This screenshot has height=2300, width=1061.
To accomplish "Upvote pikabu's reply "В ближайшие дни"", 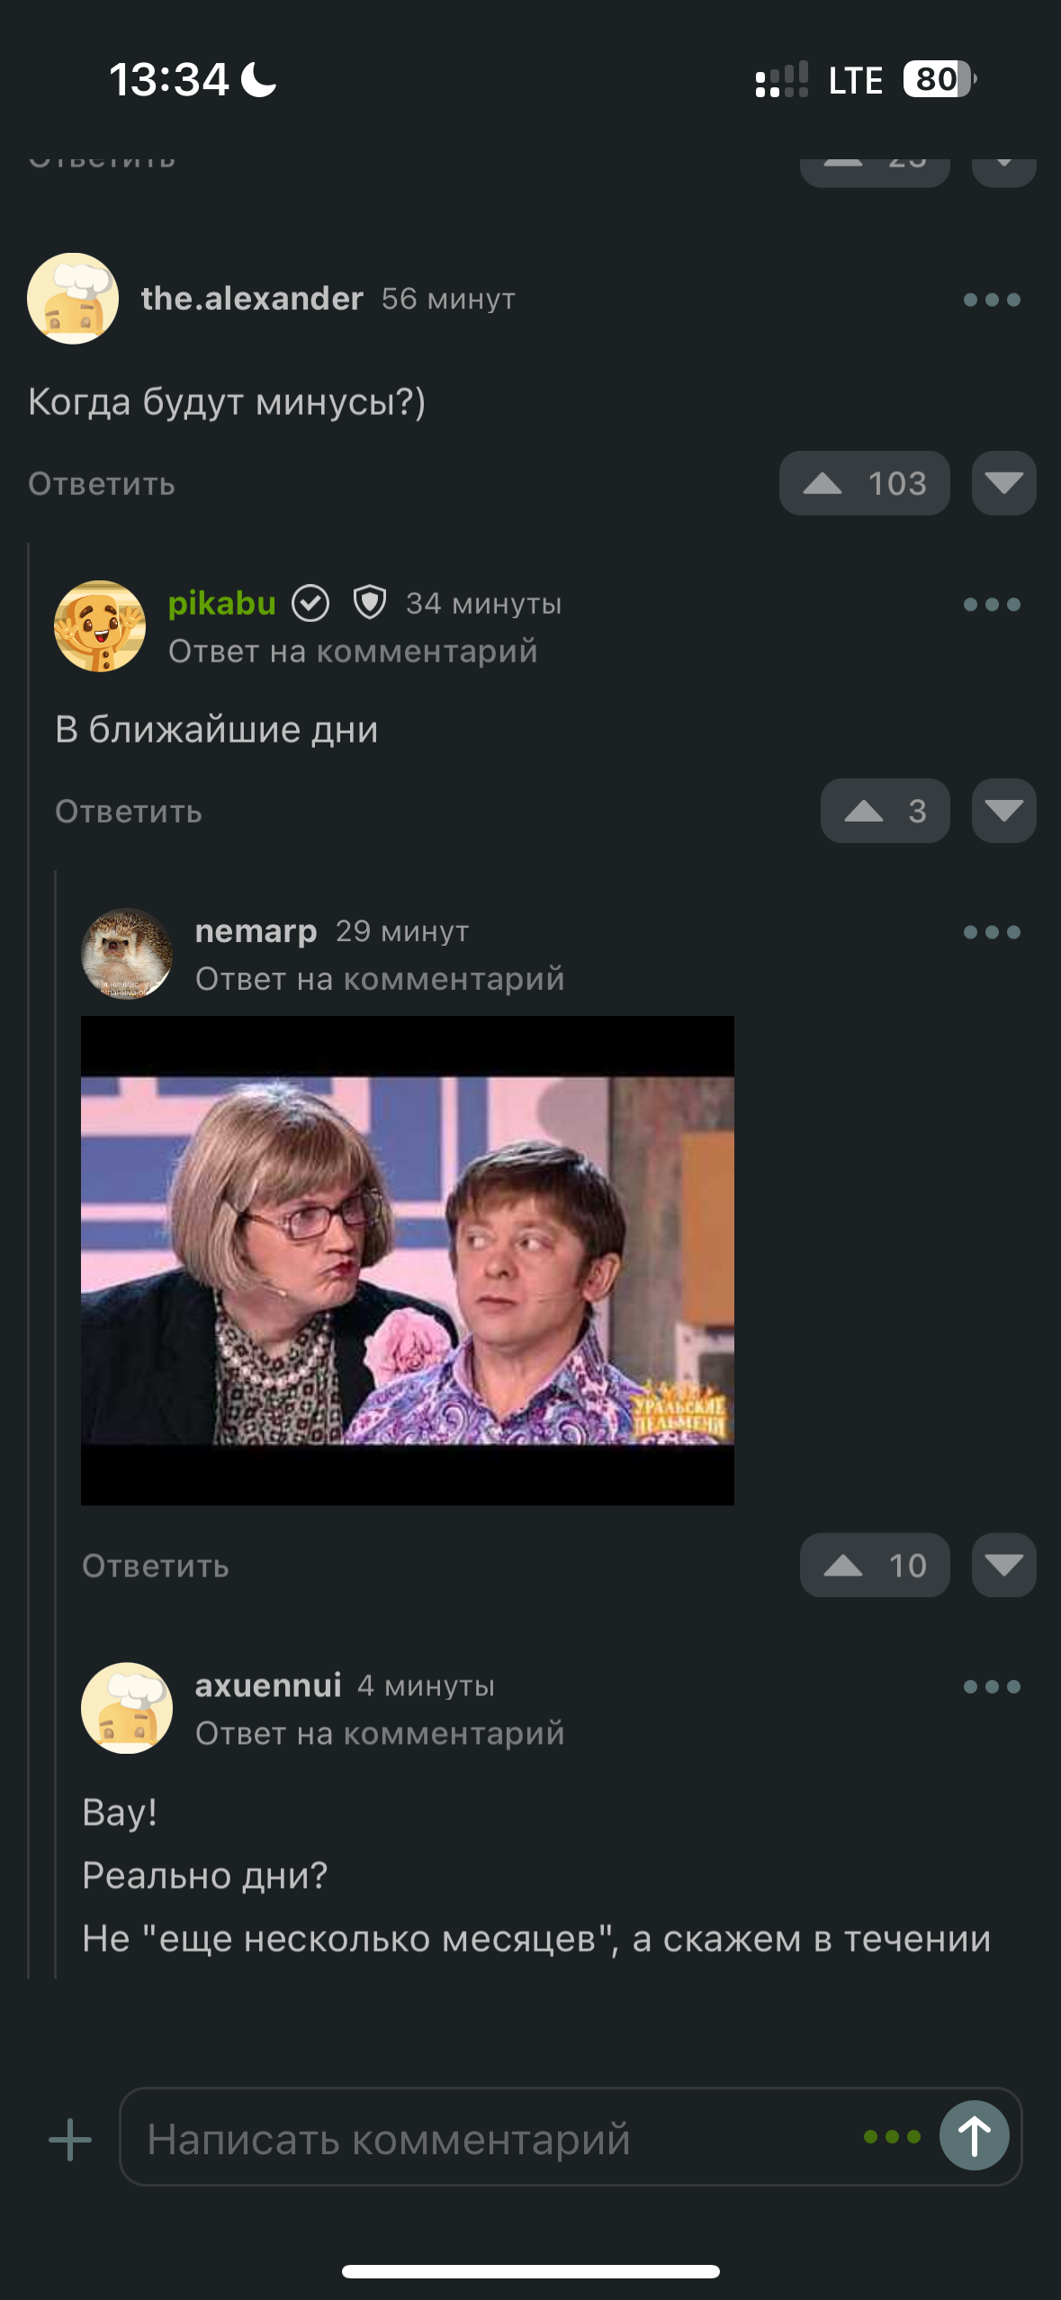I will pos(885,811).
